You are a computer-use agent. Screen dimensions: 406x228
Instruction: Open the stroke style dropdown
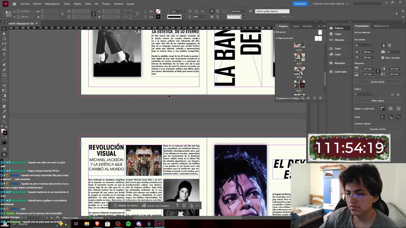183,17
